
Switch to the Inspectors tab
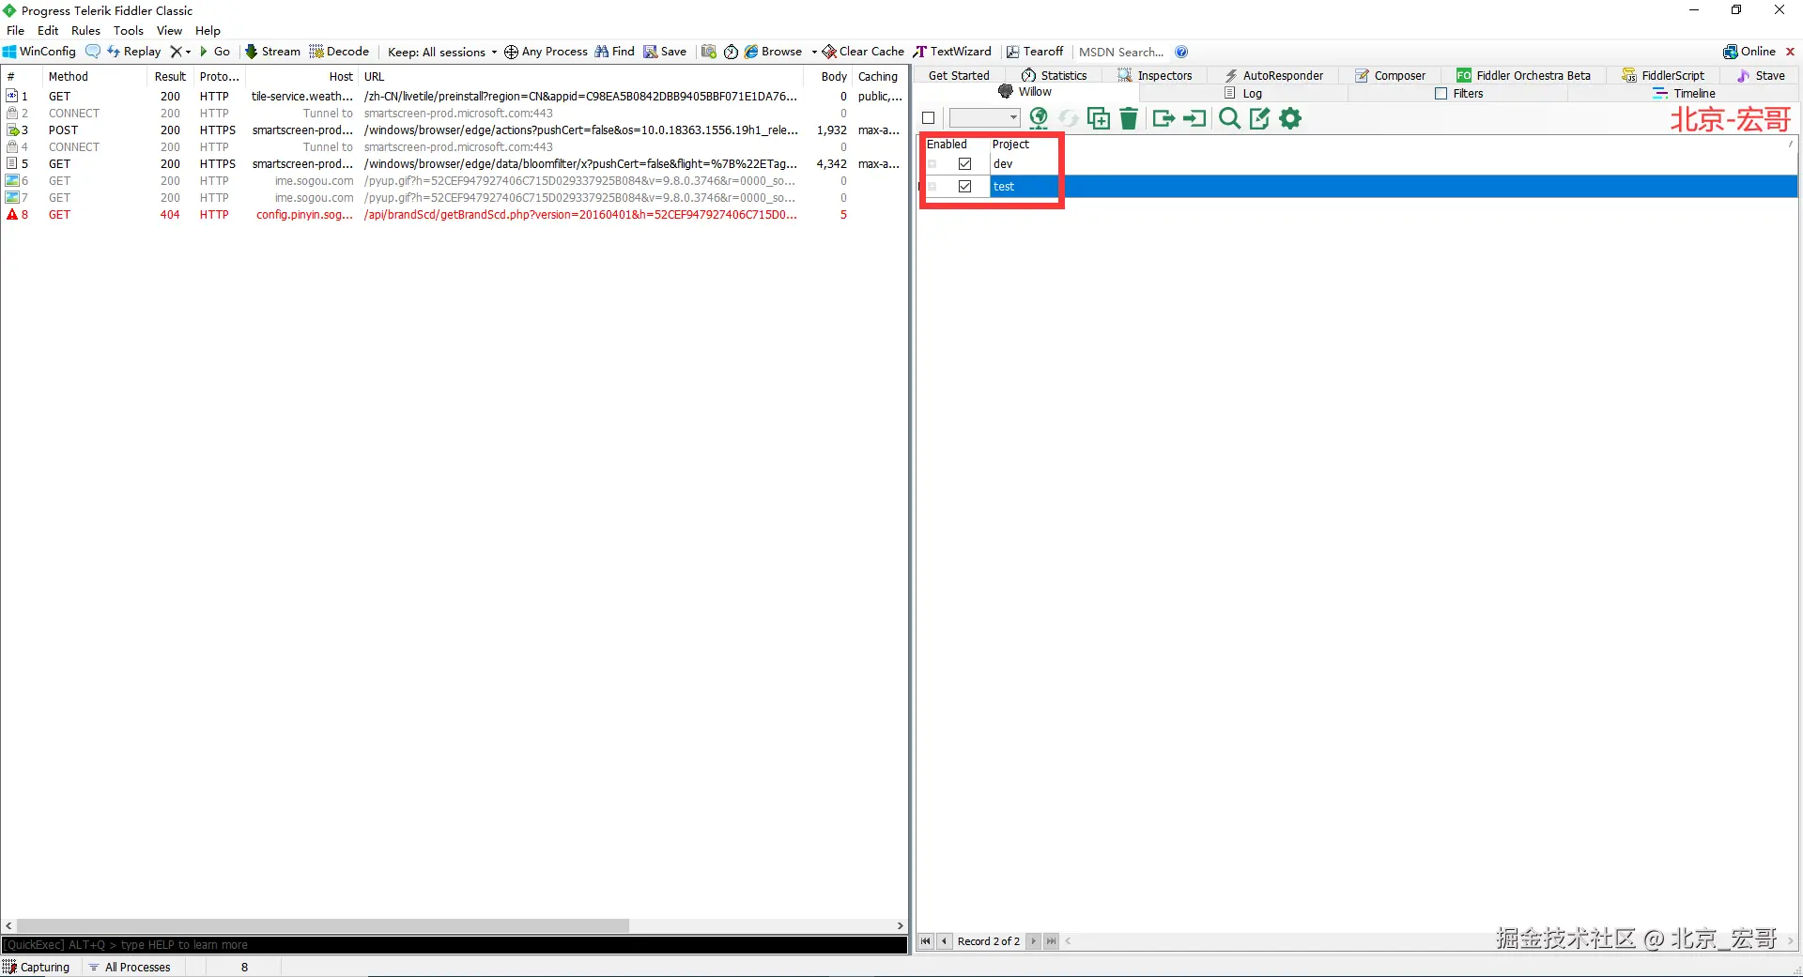1155,76
